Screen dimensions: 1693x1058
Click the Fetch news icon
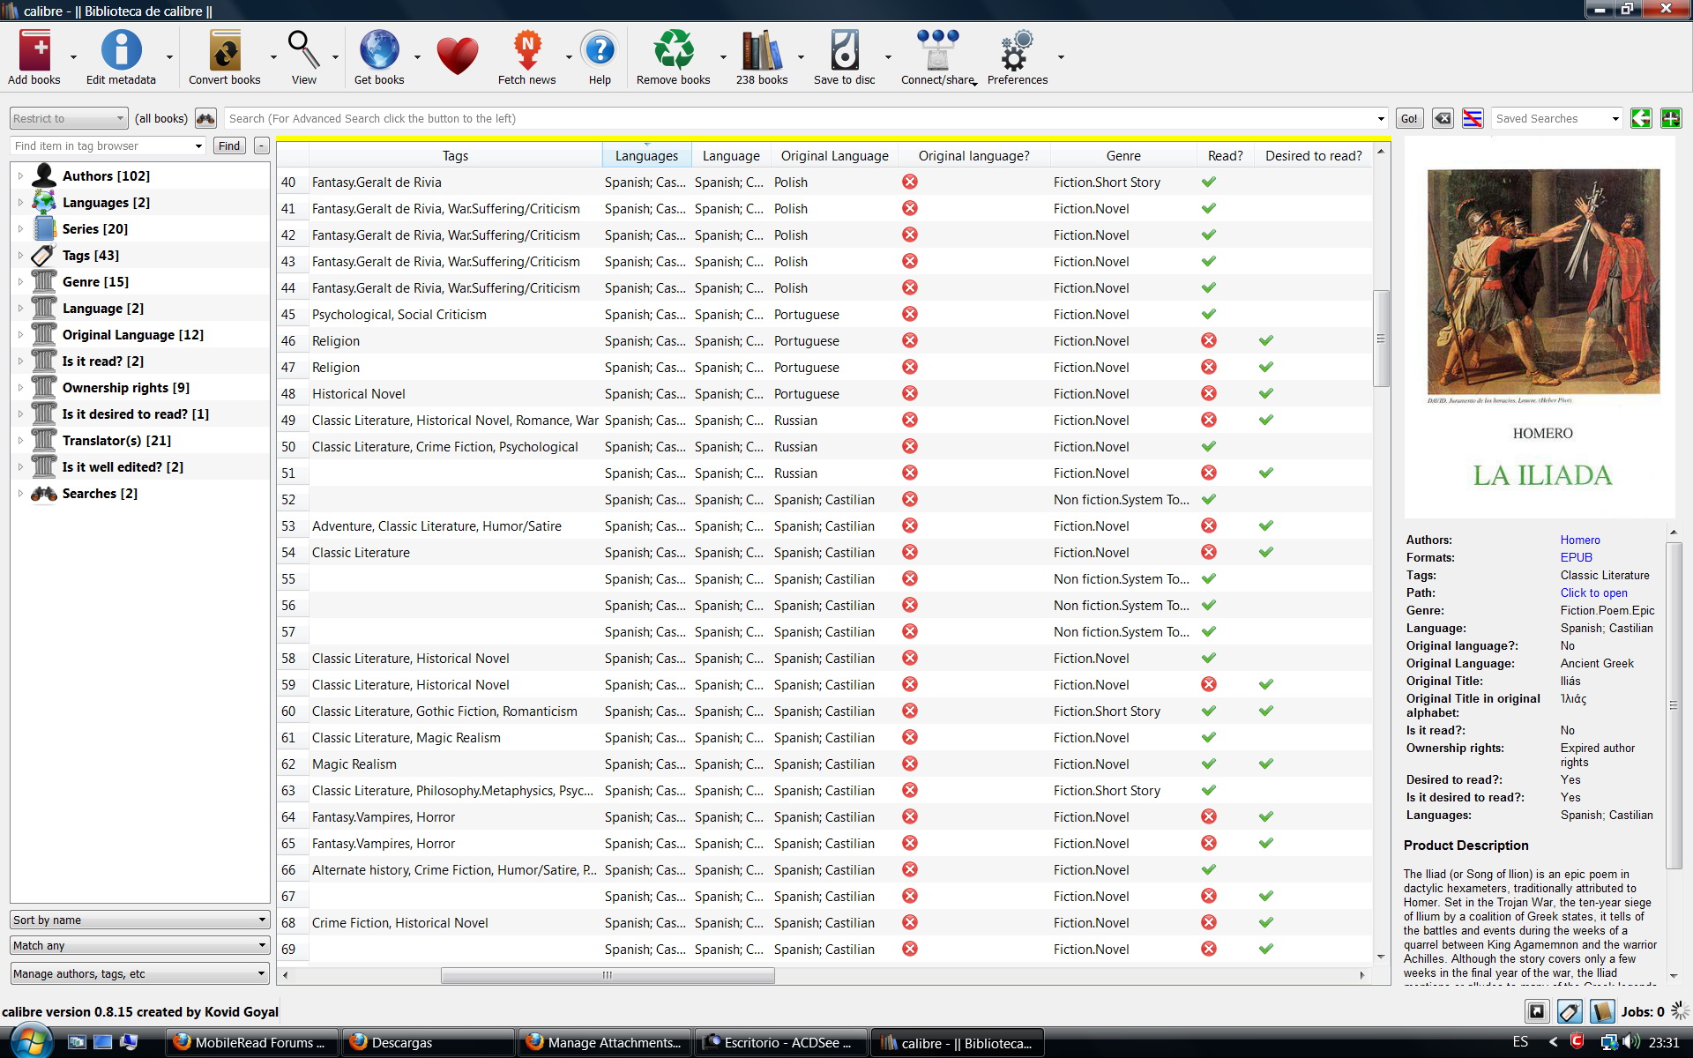click(526, 51)
